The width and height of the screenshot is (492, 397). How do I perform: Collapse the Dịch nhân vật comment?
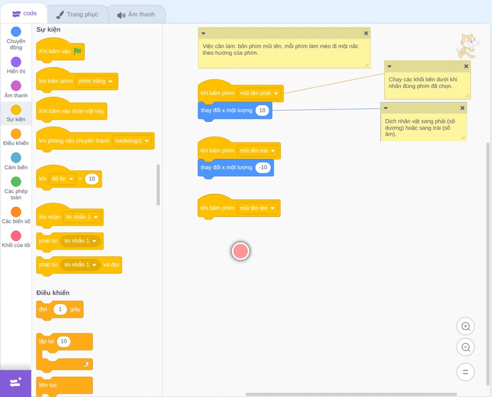point(386,108)
